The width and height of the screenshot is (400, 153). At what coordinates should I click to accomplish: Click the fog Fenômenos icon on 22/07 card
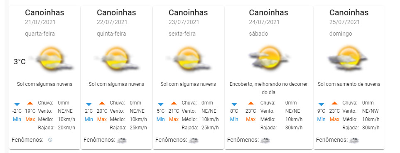[122, 140]
